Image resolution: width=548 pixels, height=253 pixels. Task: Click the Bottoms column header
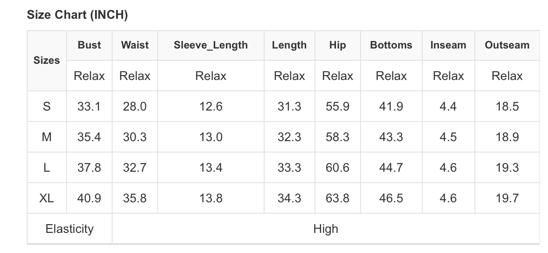pyautogui.click(x=391, y=45)
